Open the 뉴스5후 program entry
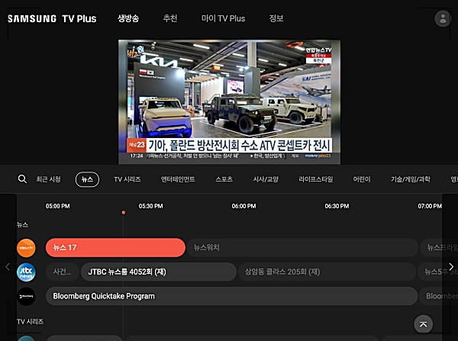The height and width of the screenshot is (341, 458). tap(438, 272)
